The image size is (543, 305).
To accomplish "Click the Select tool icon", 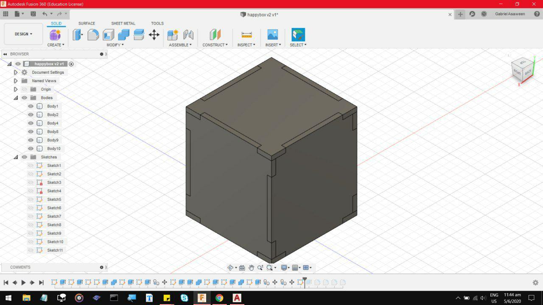I will (298, 35).
